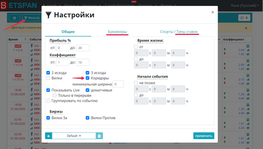263x149 pixels.
Task: Toggle the 2 исхода checkbox
Action: 48,73
